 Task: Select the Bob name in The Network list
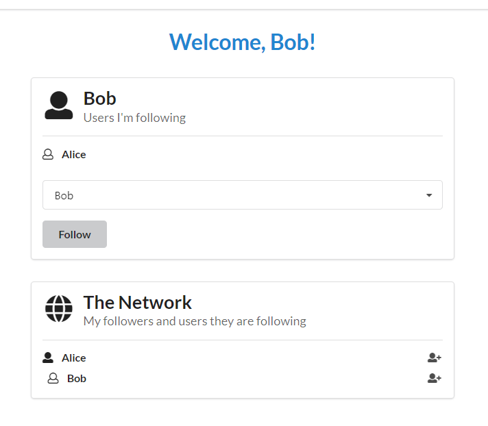[77, 378]
